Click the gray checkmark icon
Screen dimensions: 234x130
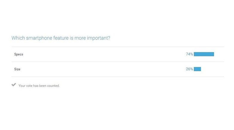pos(14,85)
